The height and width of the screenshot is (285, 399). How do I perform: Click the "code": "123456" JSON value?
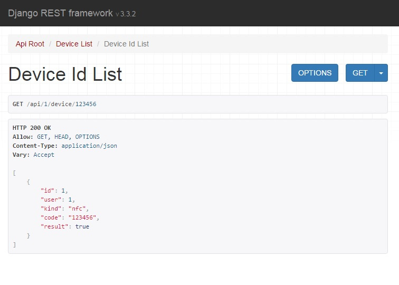point(82,217)
